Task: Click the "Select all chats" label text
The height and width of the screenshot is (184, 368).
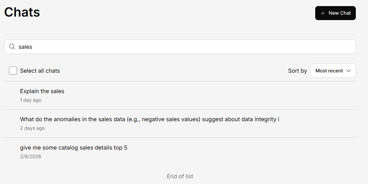Action: 40,71
